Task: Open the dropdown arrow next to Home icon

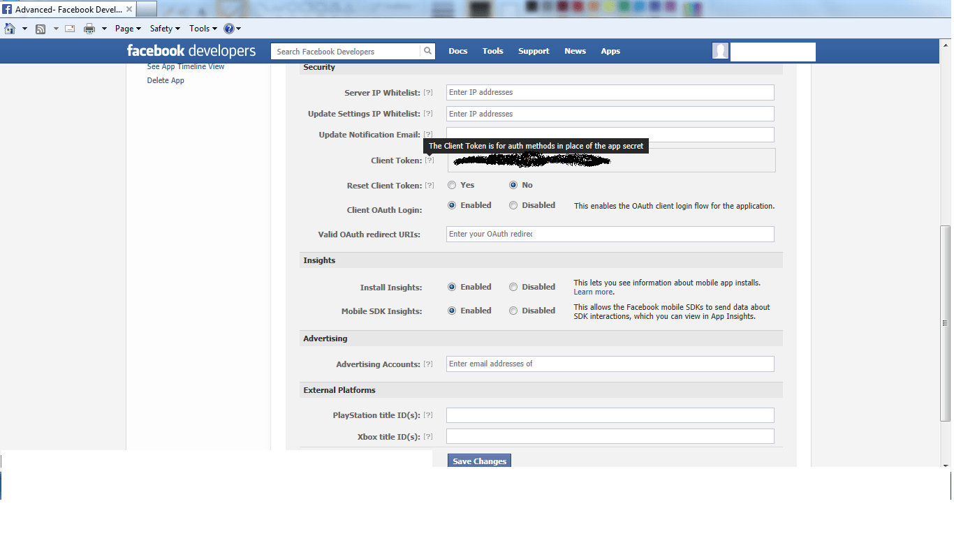Action: point(24,29)
